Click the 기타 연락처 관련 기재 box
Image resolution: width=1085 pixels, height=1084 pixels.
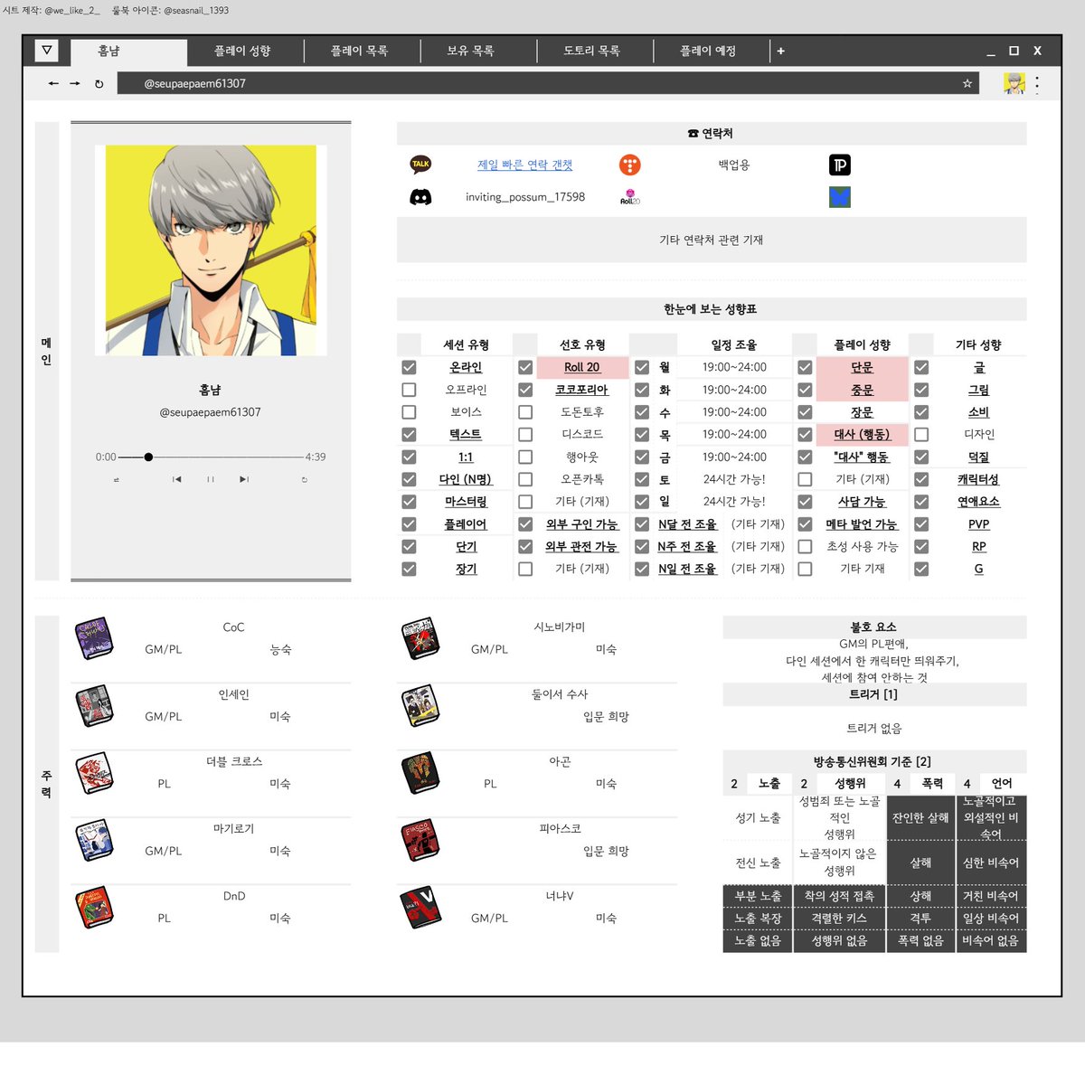712,240
